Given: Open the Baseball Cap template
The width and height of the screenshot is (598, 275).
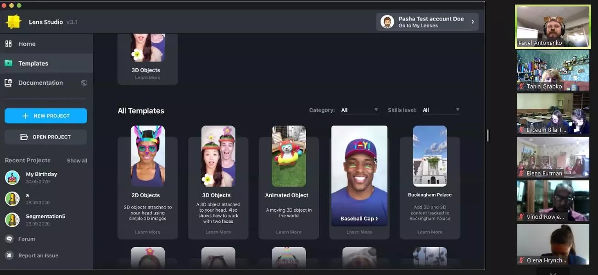Looking at the screenshot, I should 359,176.
